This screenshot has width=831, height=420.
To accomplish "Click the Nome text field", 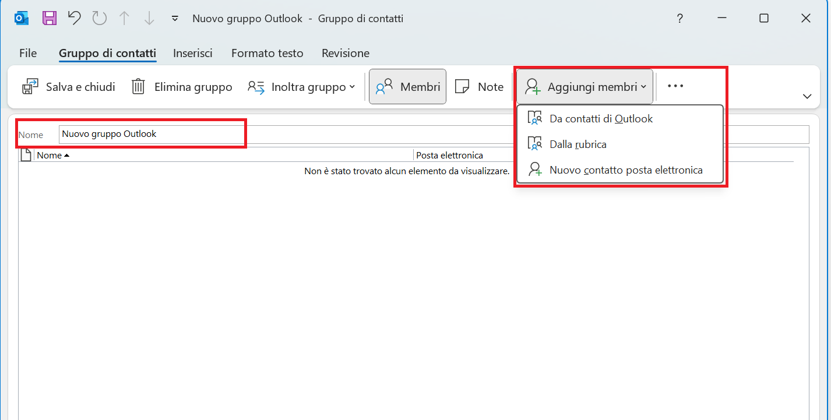I will tap(434, 134).
